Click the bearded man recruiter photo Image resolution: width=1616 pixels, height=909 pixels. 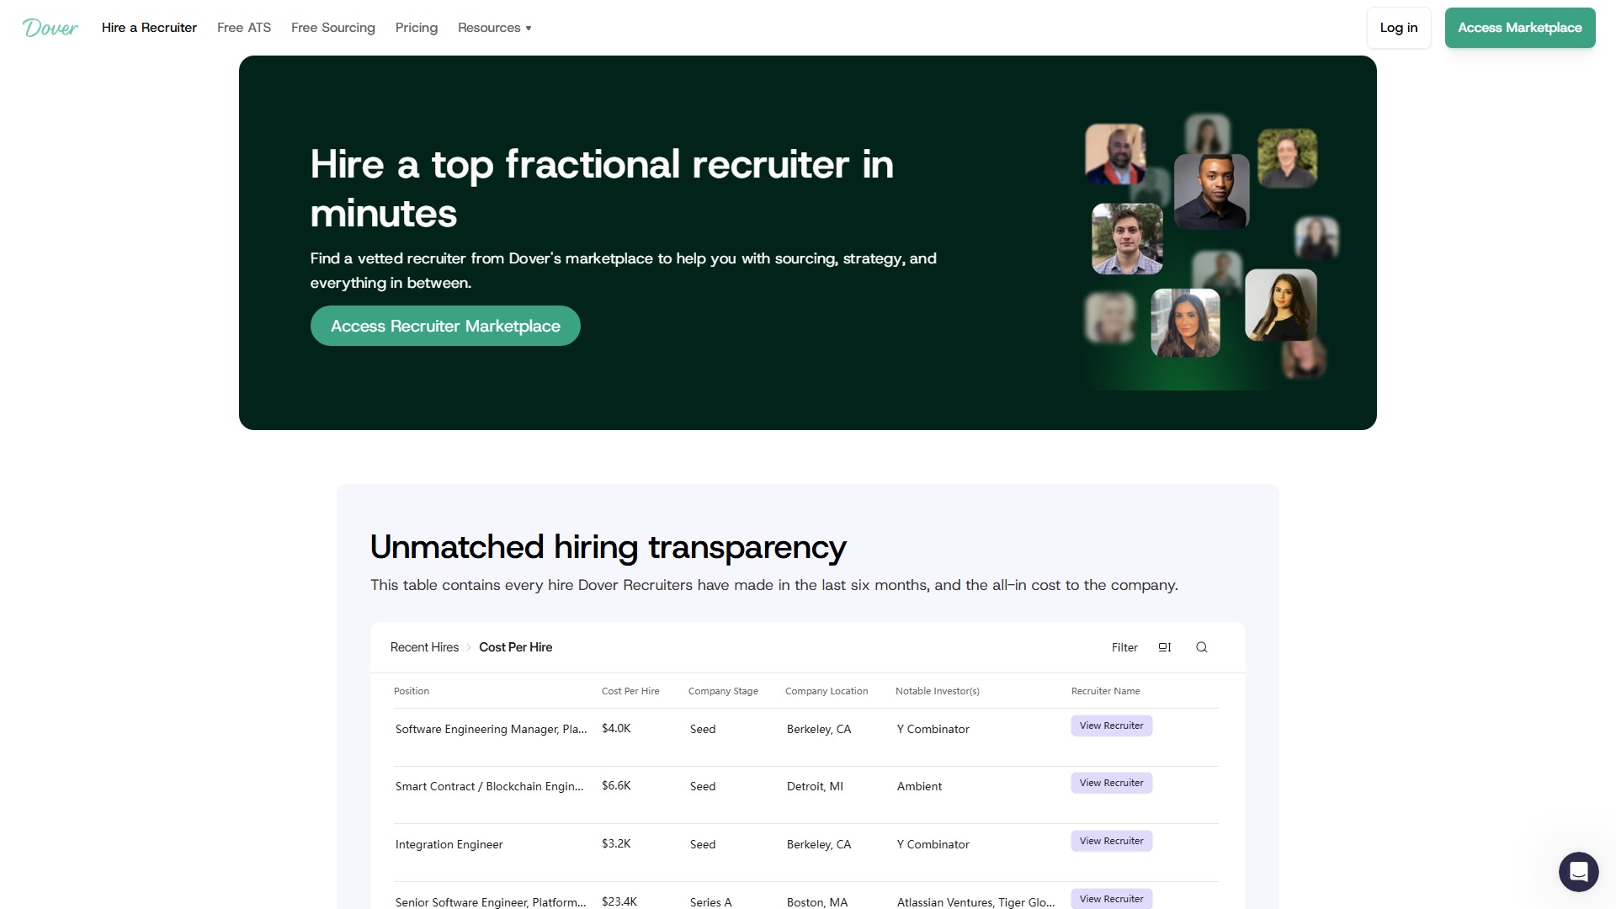1114,154
